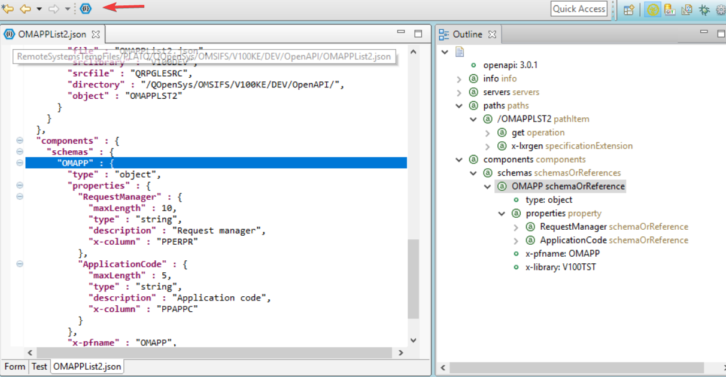
Task: Fold the "ApplicationCode" block in editor
Action: tap(20, 264)
